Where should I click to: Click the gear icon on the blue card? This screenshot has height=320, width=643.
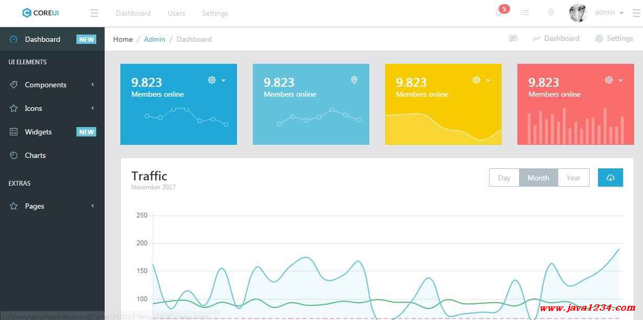pyautogui.click(x=212, y=80)
